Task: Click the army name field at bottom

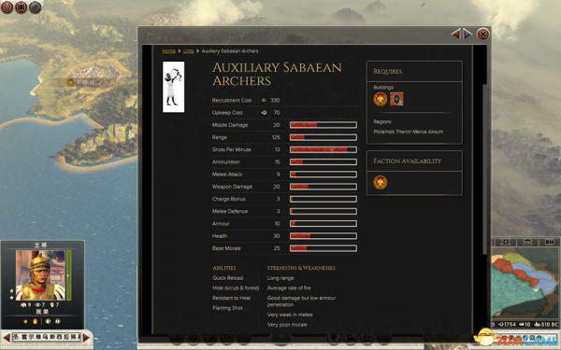Action: coord(46,337)
